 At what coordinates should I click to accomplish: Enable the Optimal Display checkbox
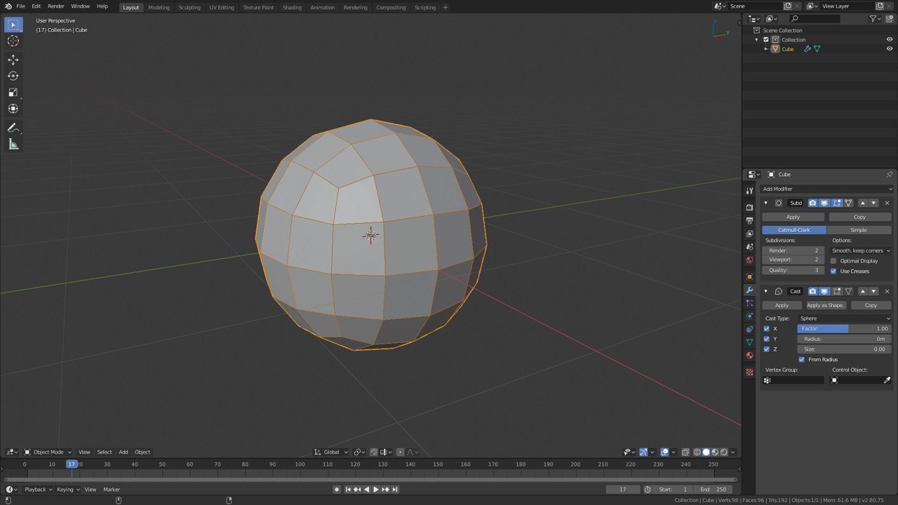click(833, 261)
